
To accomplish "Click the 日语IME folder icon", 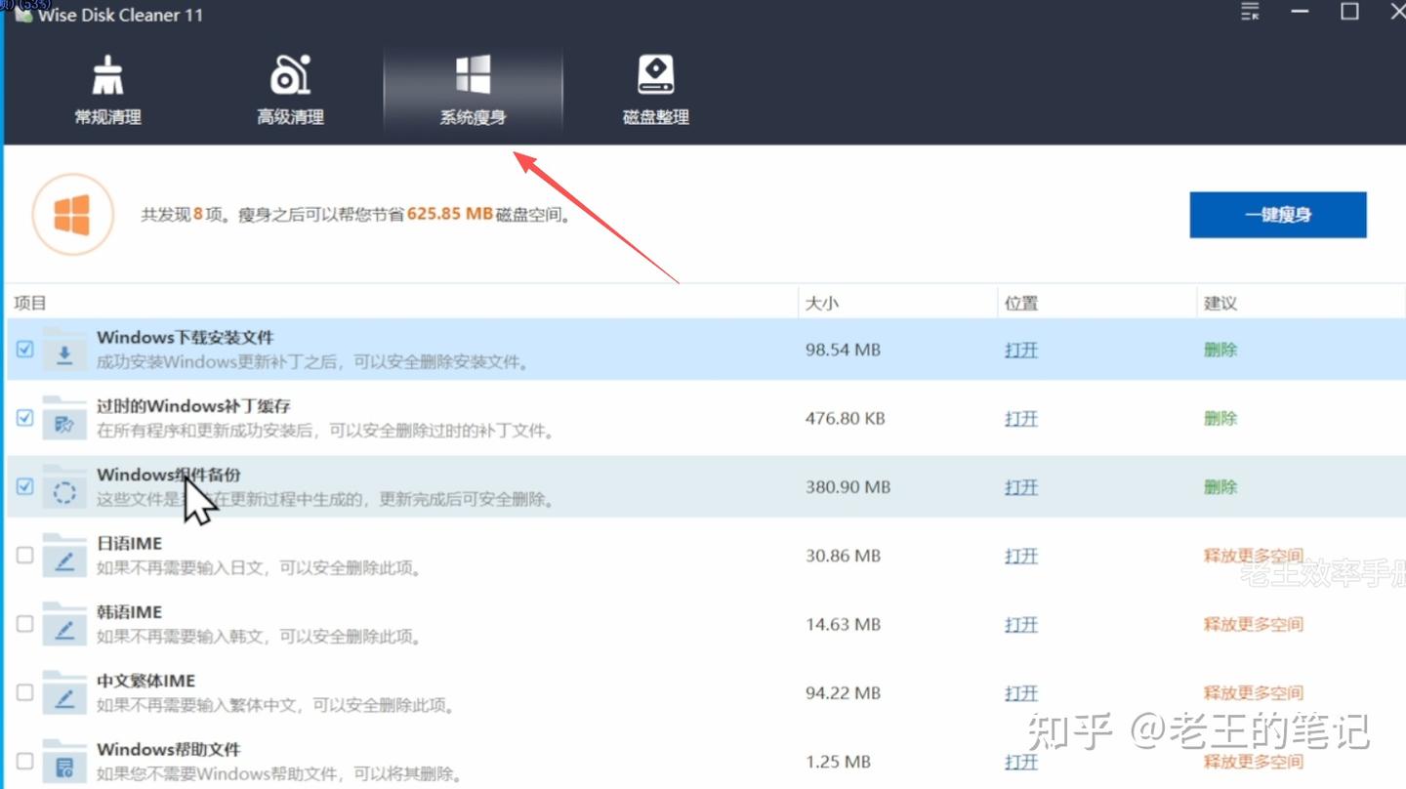I will (64, 555).
